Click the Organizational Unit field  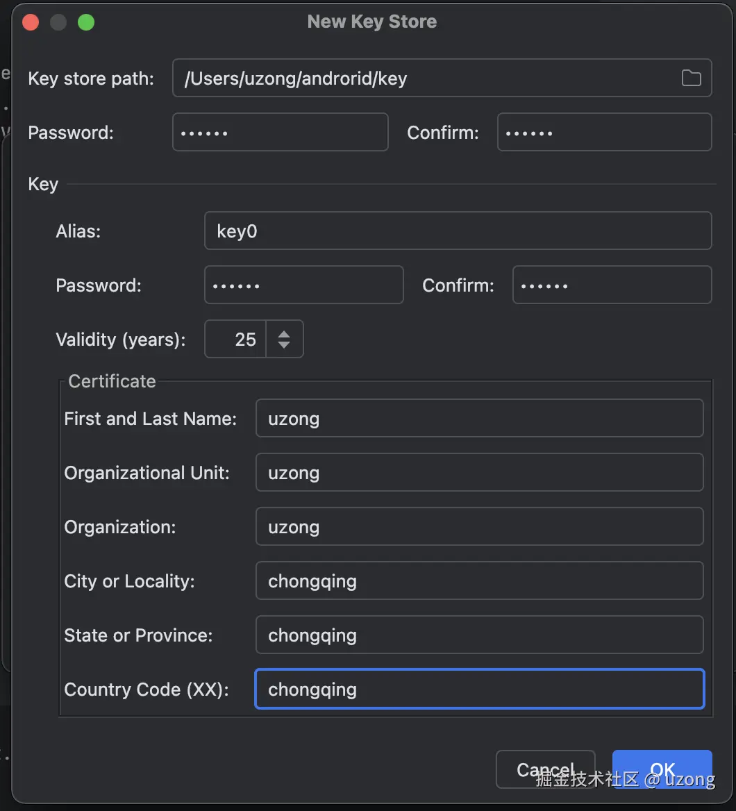click(479, 472)
